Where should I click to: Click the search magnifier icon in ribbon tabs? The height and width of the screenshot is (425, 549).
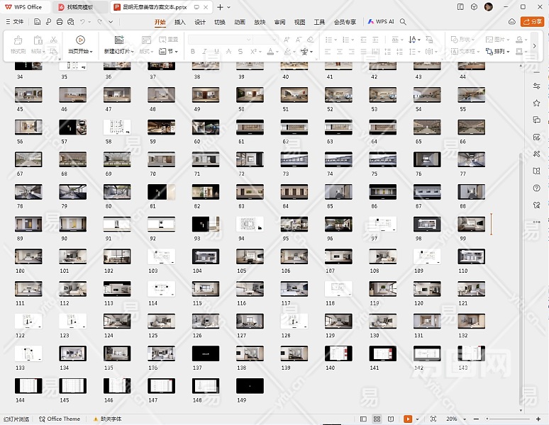coord(403,22)
